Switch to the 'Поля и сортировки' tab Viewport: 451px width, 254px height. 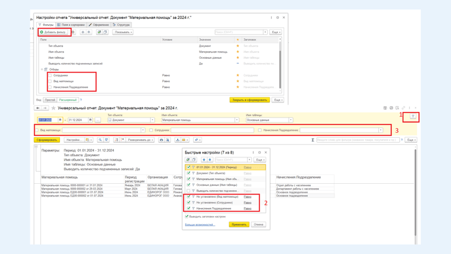[x=71, y=25]
